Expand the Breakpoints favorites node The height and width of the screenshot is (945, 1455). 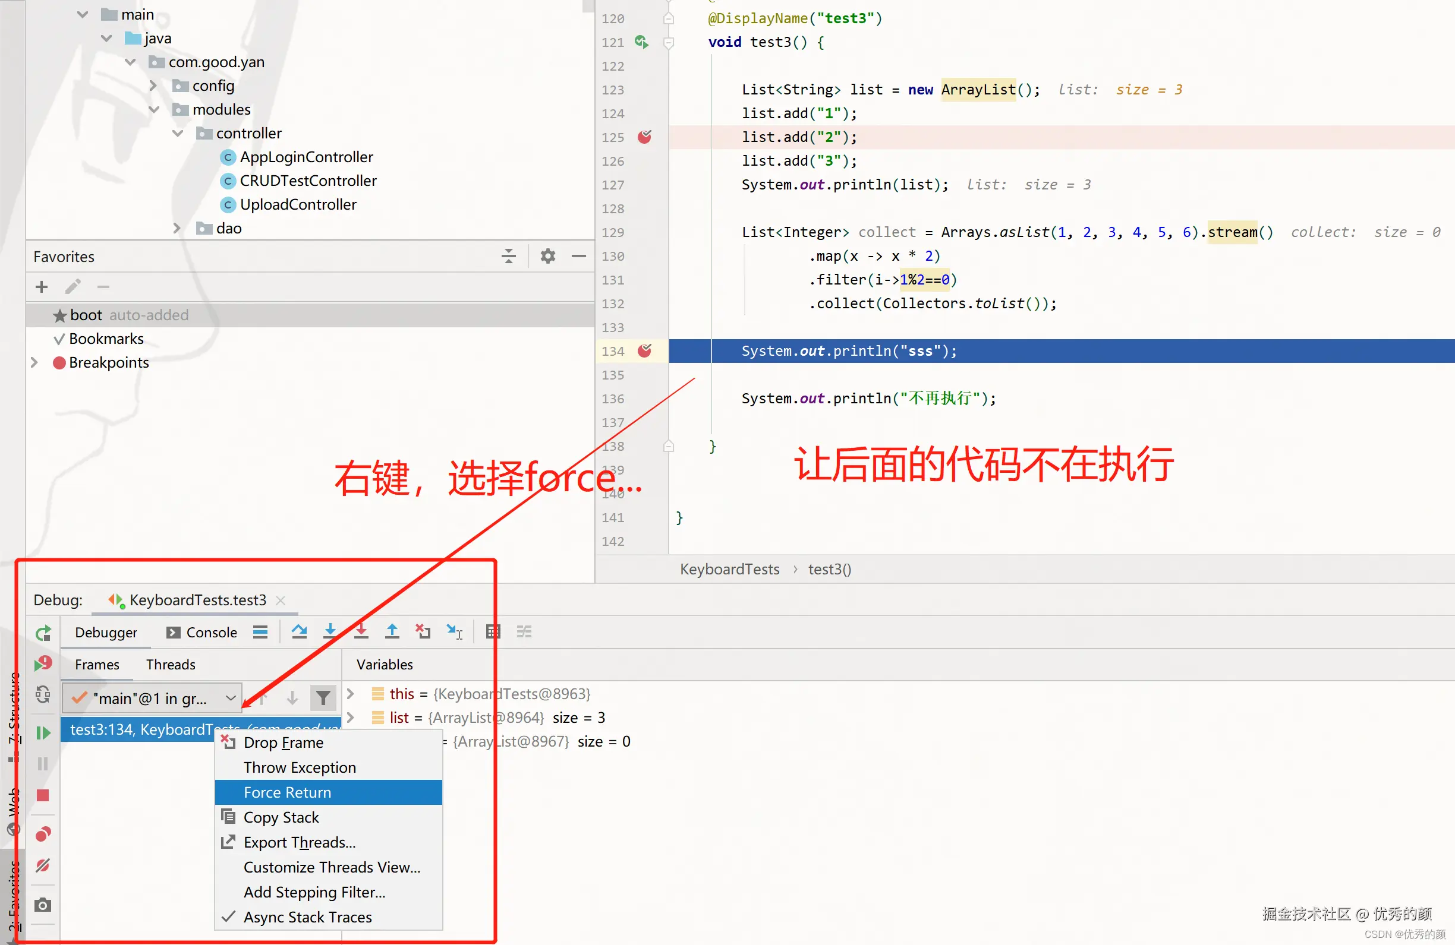pyautogui.click(x=34, y=362)
